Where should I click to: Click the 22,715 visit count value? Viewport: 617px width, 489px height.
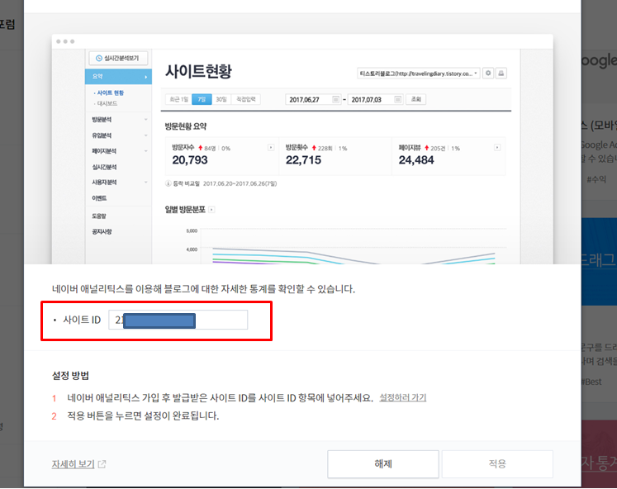(x=303, y=159)
